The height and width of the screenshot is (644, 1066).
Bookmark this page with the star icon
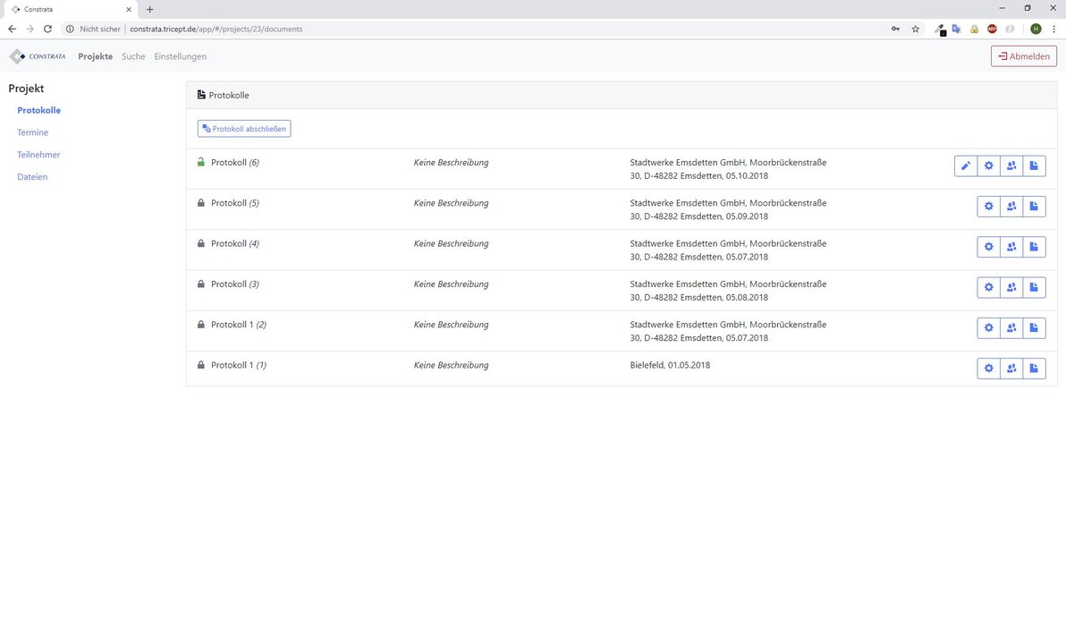point(915,29)
